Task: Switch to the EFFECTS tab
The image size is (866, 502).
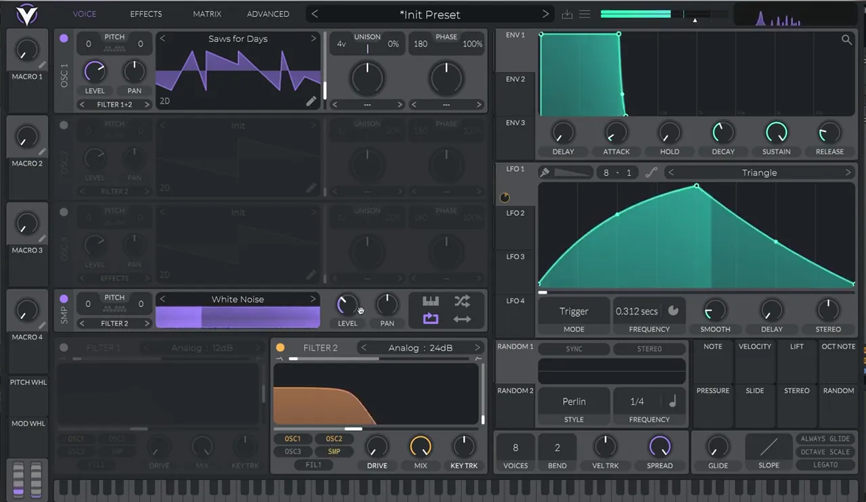Action: (x=146, y=14)
